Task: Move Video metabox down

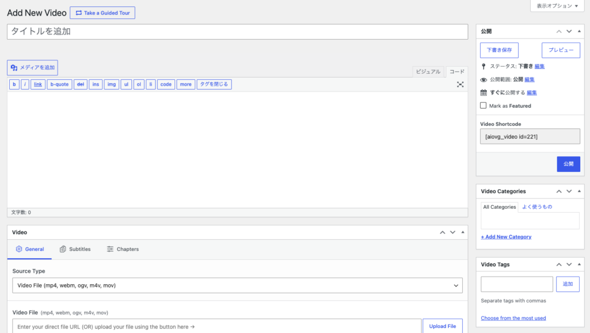Action: click(x=453, y=232)
